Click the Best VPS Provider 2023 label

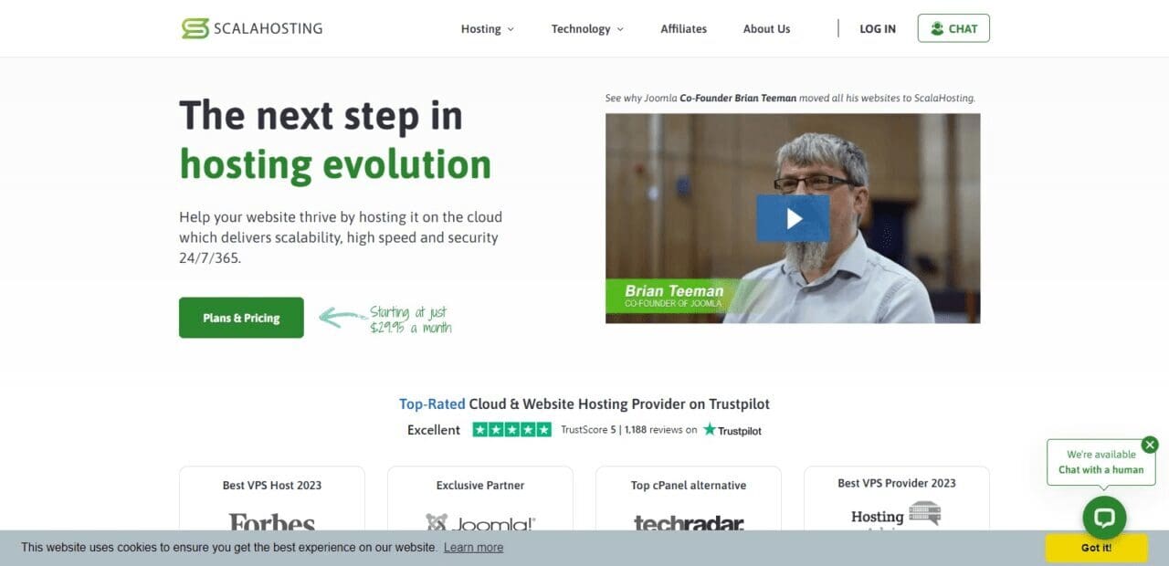(897, 483)
